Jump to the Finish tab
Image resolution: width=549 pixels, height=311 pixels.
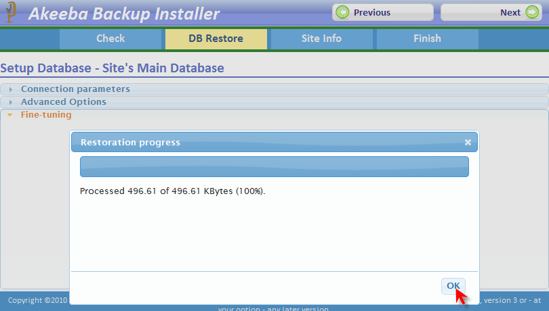427,39
